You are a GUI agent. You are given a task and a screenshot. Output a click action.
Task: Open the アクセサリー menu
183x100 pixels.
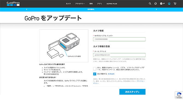tap(80, 4)
